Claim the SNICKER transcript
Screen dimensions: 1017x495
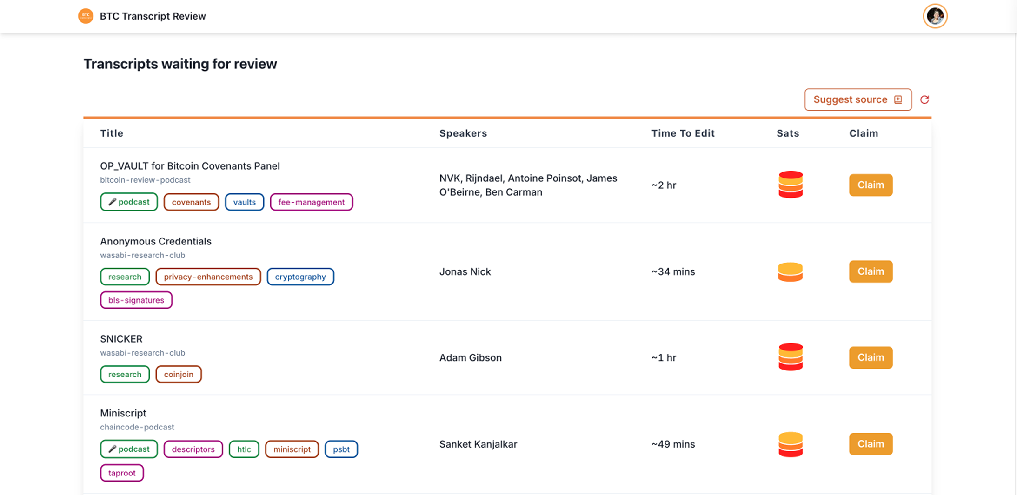[x=871, y=357]
